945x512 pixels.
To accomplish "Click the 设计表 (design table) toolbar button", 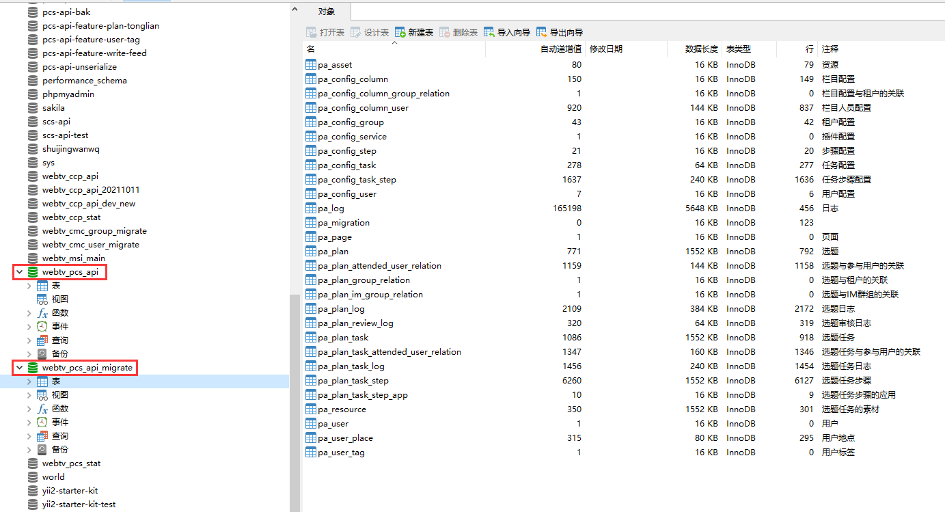I will tap(370, 32).
